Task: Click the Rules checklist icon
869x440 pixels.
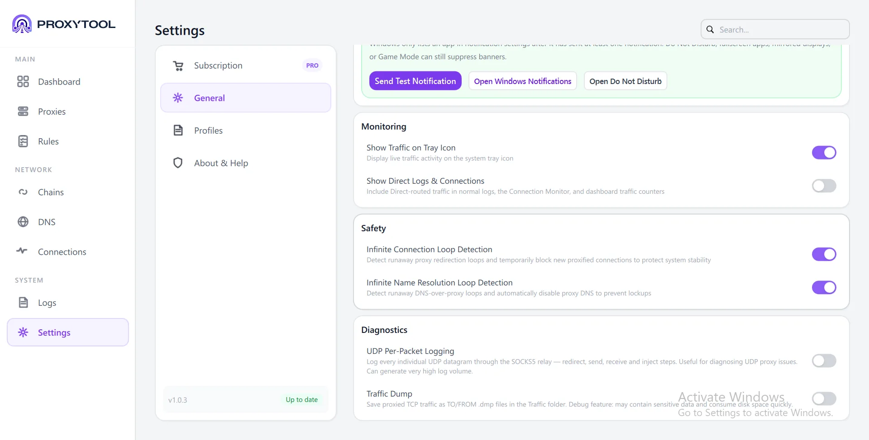Action: [23, 141]
